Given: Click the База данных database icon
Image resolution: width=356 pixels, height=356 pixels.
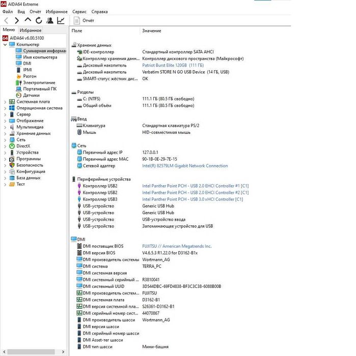Looking at the screenshot, I should point(12,178).
